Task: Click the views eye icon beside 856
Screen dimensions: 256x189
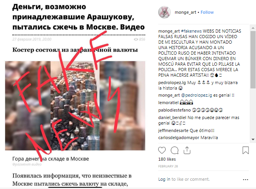Action: click(x=136, y=39)
